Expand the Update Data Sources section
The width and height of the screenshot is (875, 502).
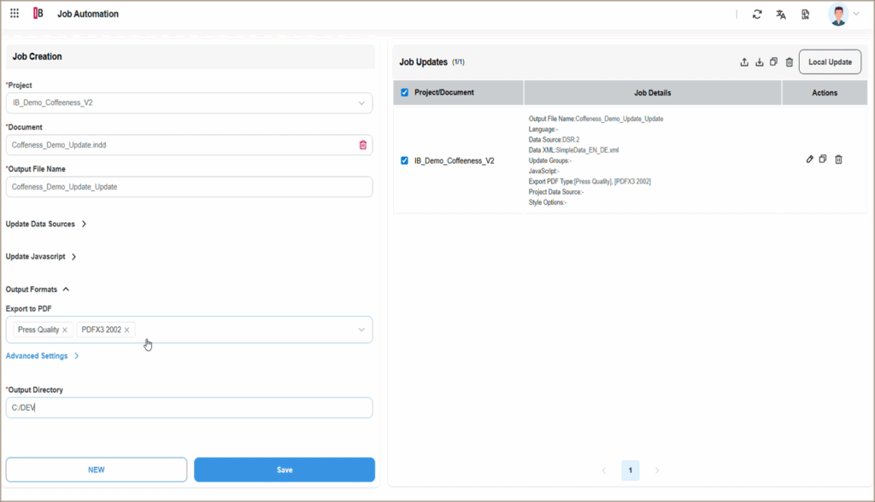(47, 224)
